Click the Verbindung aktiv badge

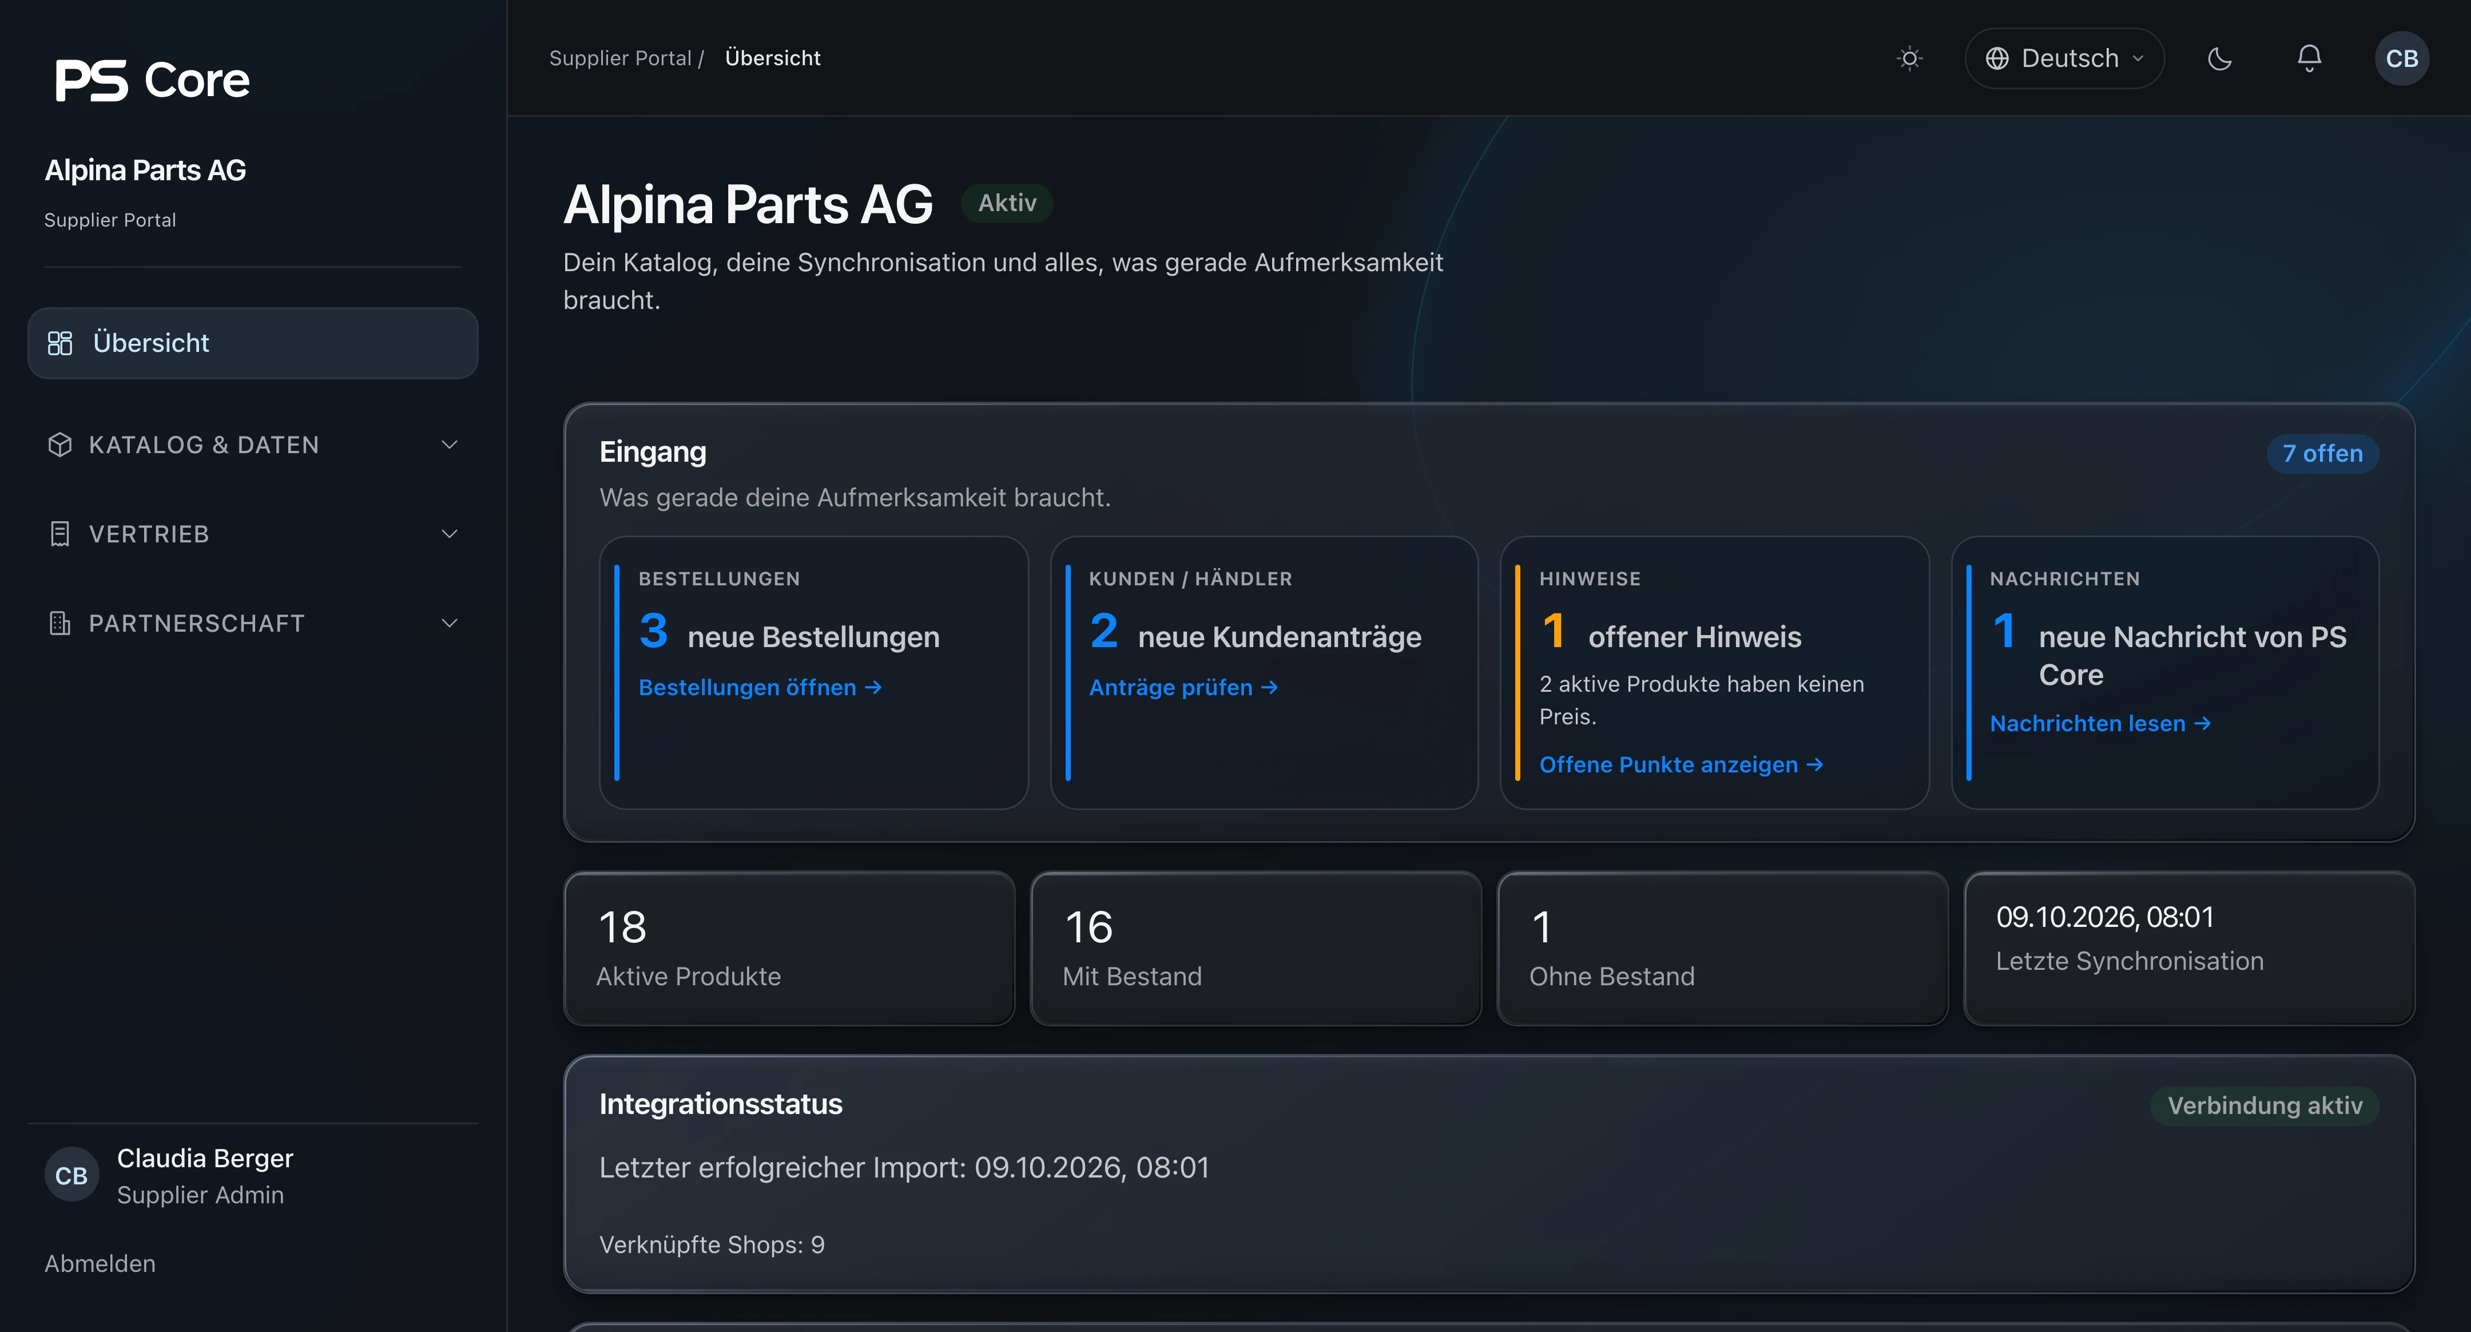pos(2264,1105)
